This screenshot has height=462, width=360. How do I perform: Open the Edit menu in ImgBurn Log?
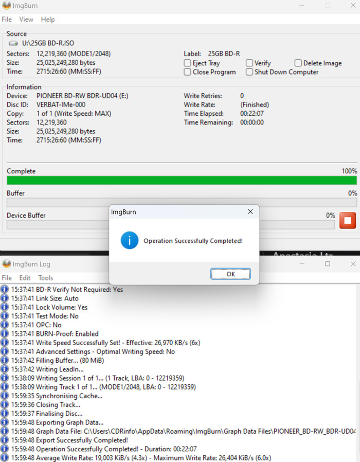[25, 278]
